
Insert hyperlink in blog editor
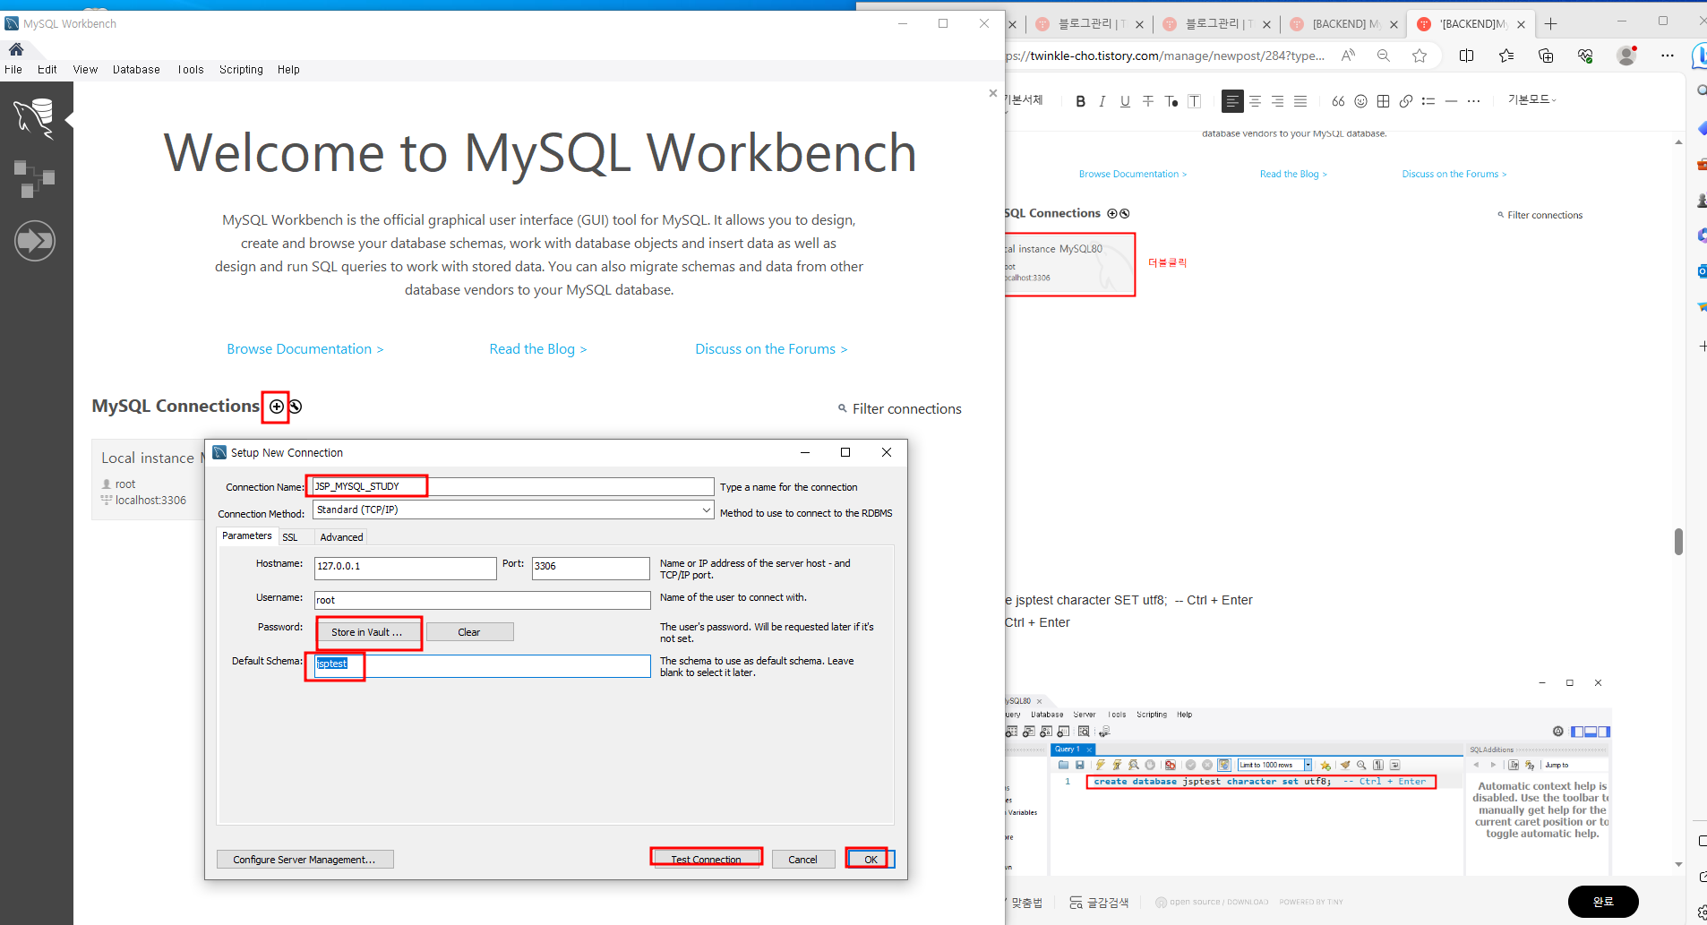click(x=1406, y=101)
